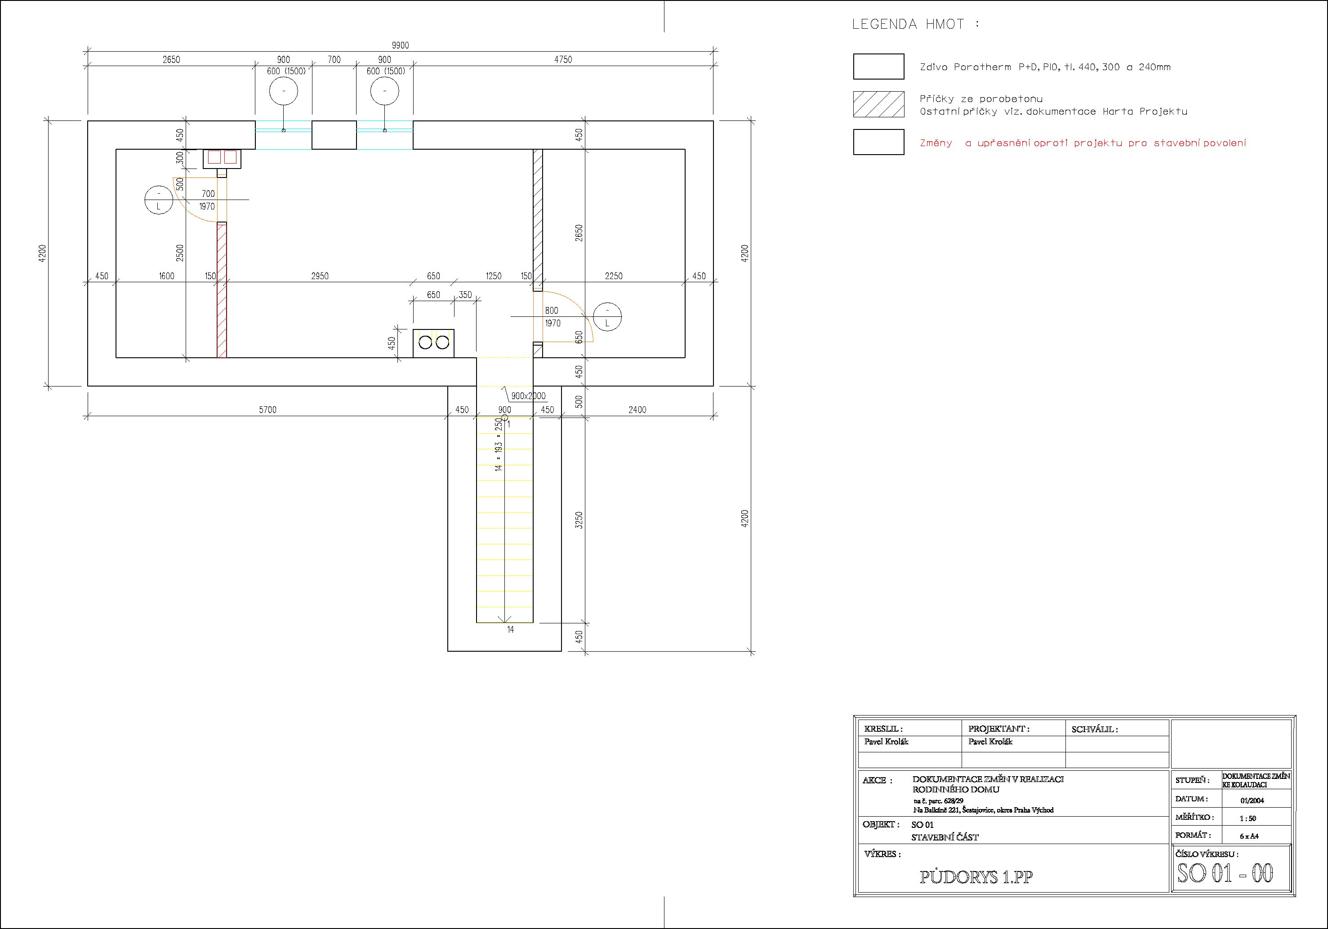Click the vertical '3250' stair dimension
The height and width of the screenshot is (929, 1328).
(579, 520)
